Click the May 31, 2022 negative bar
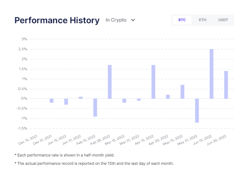Image resolution: width=251 pixels, height=171 pixels. [197, 110]
